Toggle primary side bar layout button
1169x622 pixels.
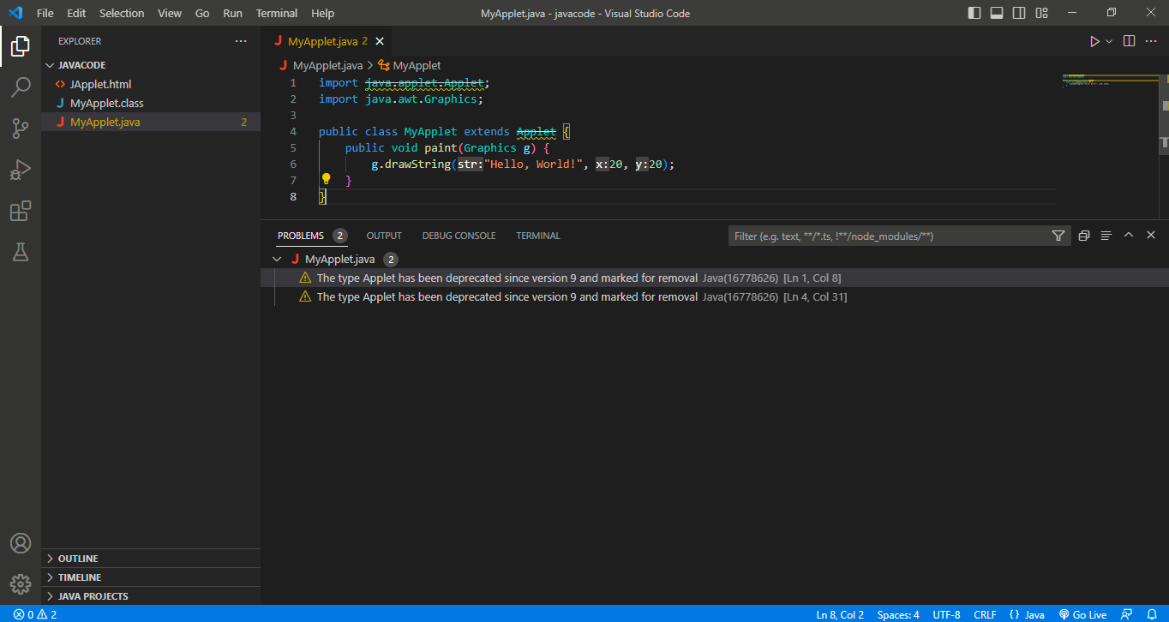[974, 13]
